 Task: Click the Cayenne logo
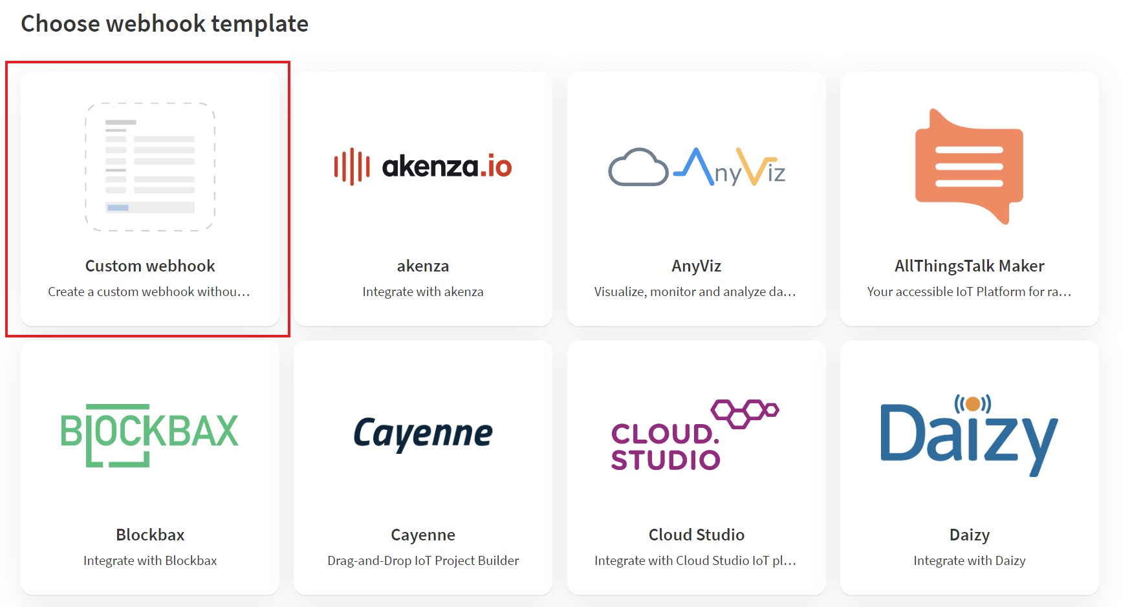[x=423, y=434]
